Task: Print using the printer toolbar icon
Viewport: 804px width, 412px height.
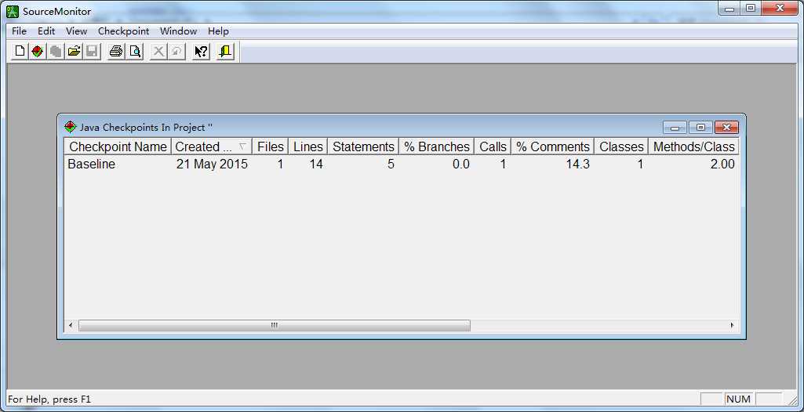Action: tap(116, 51)
